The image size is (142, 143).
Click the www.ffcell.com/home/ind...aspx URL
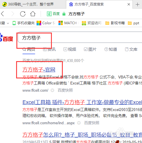point(49,123)
